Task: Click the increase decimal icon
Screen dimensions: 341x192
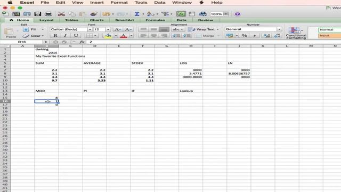Action: [x=266, y=36]
